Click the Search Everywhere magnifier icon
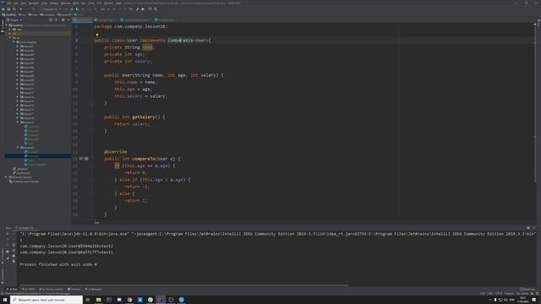The height and width of the screenshot is (304, 541). coord(156,9)
